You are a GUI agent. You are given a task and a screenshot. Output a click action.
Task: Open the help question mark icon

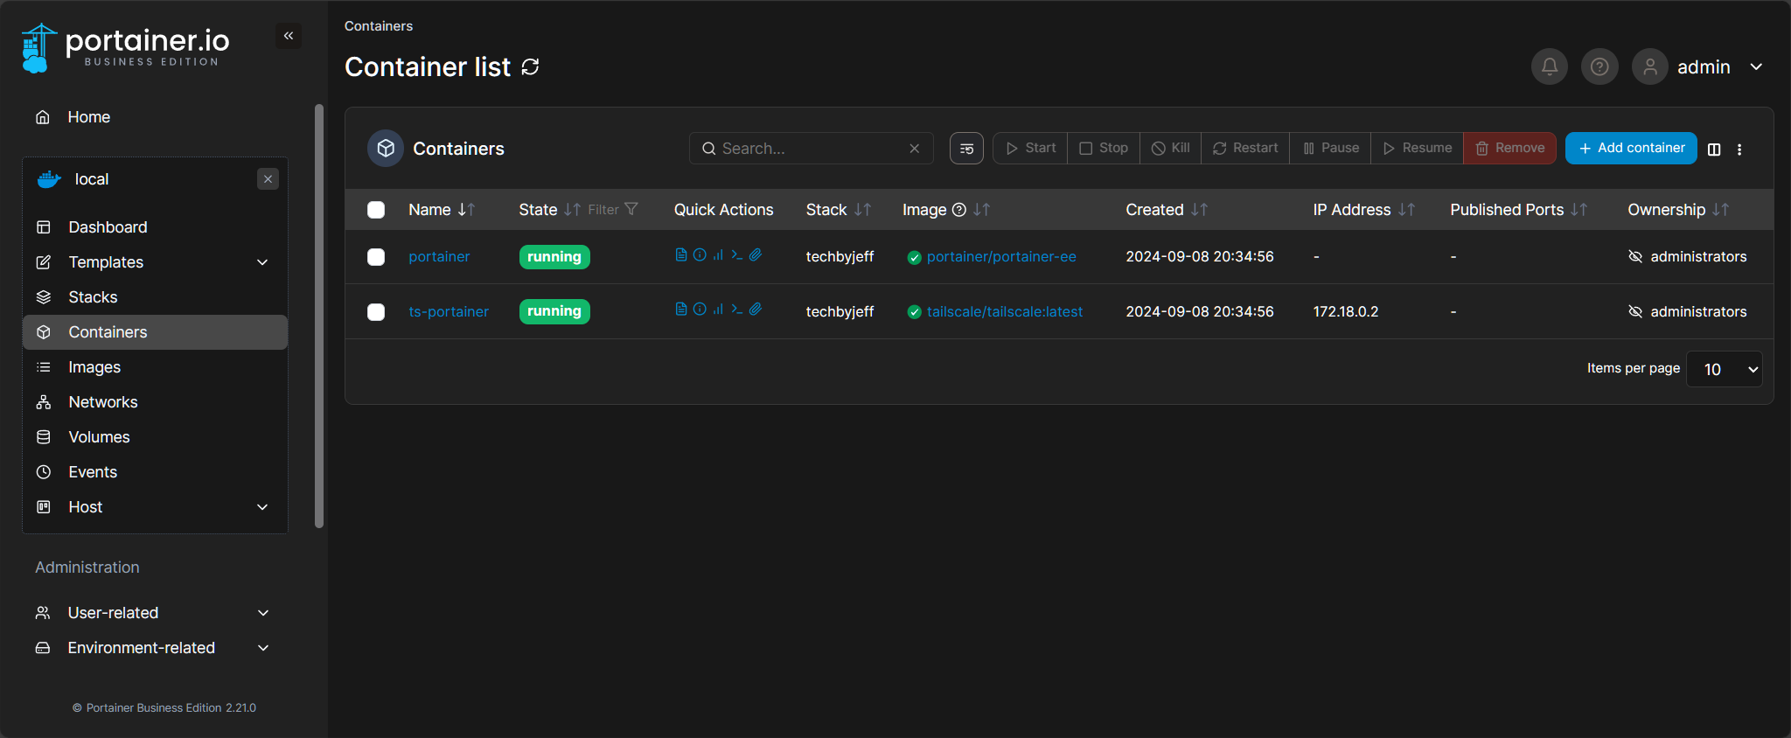1599,66
